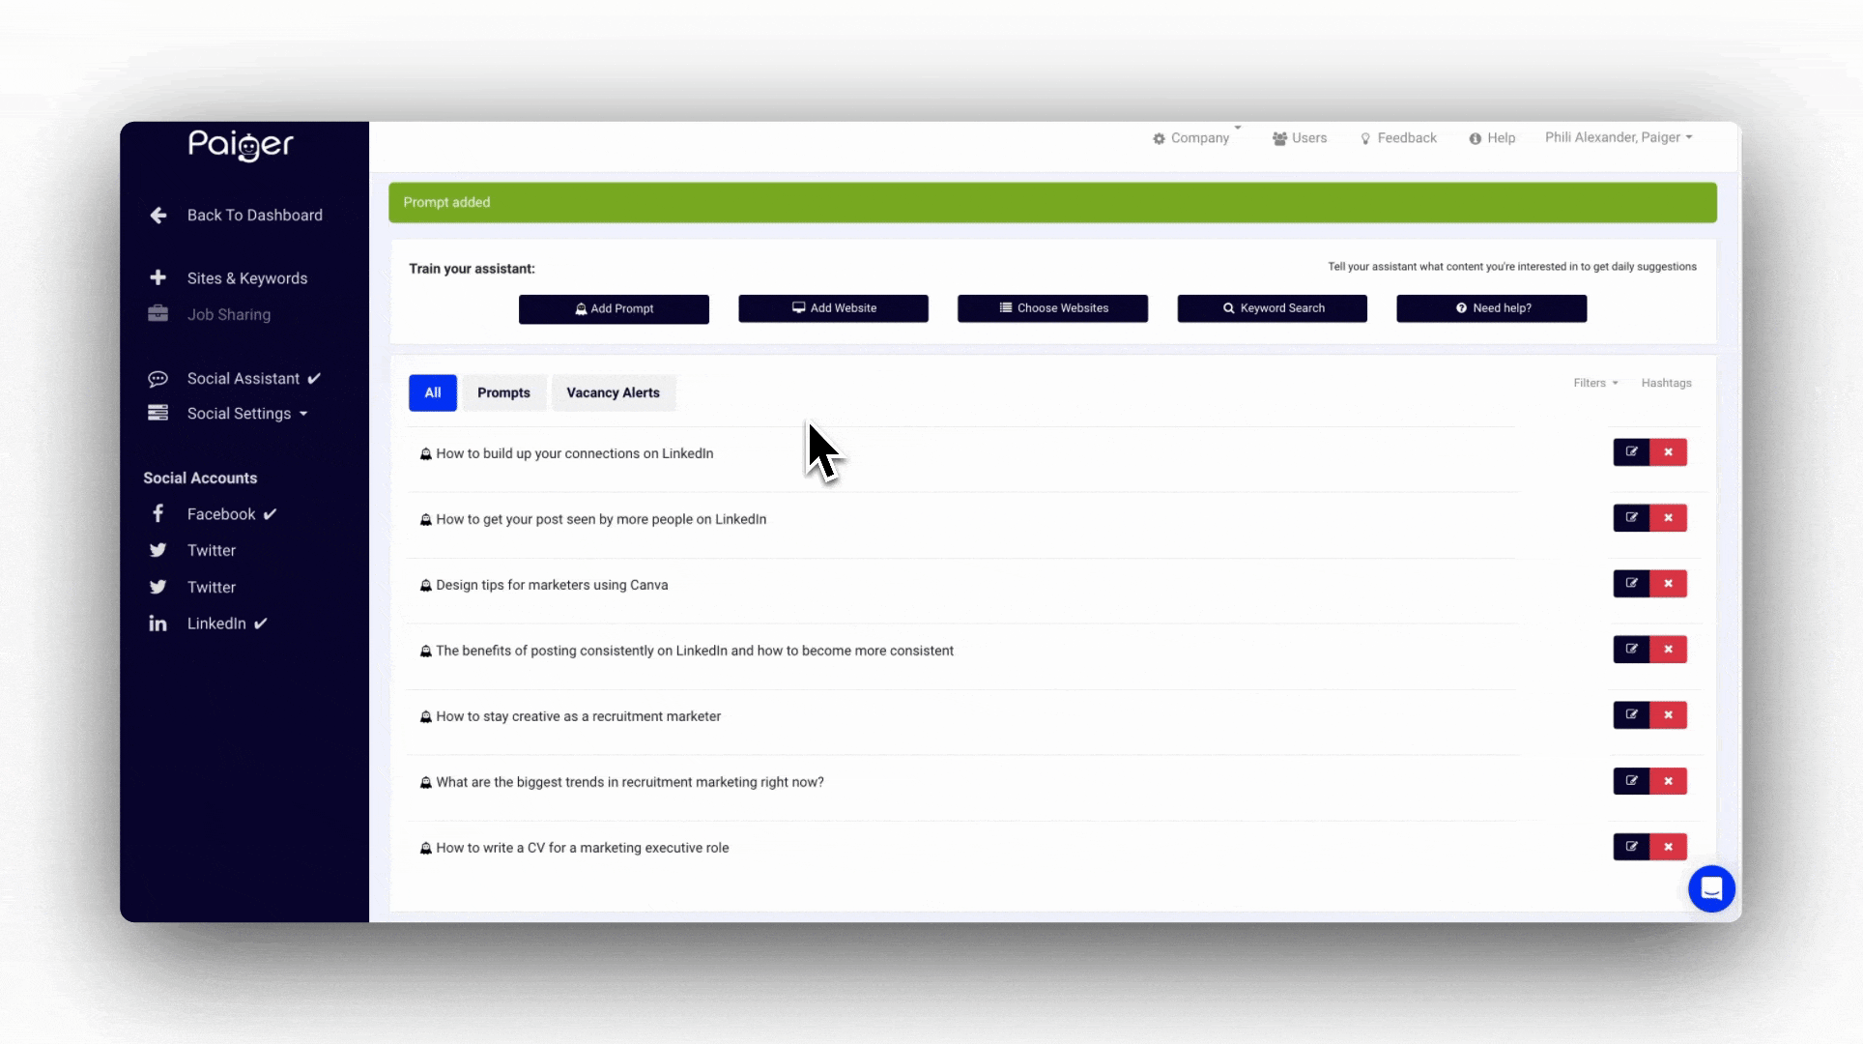This screenshot has height=1044, width=1863.
Task: Click the Hashtags button
Action: coord(1666,383)
